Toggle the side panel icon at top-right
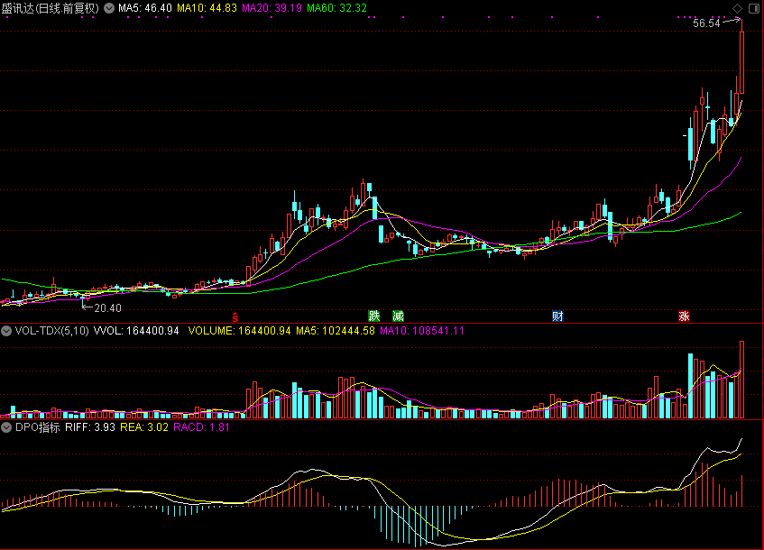 coord(754,8)
